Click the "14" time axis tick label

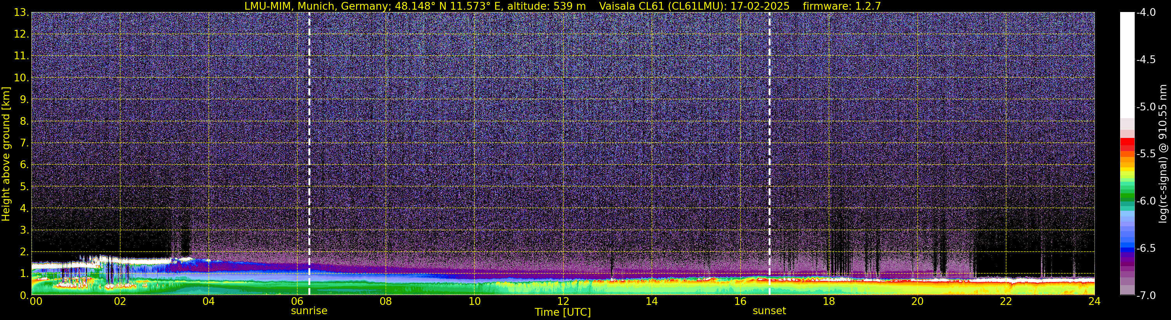652,301
